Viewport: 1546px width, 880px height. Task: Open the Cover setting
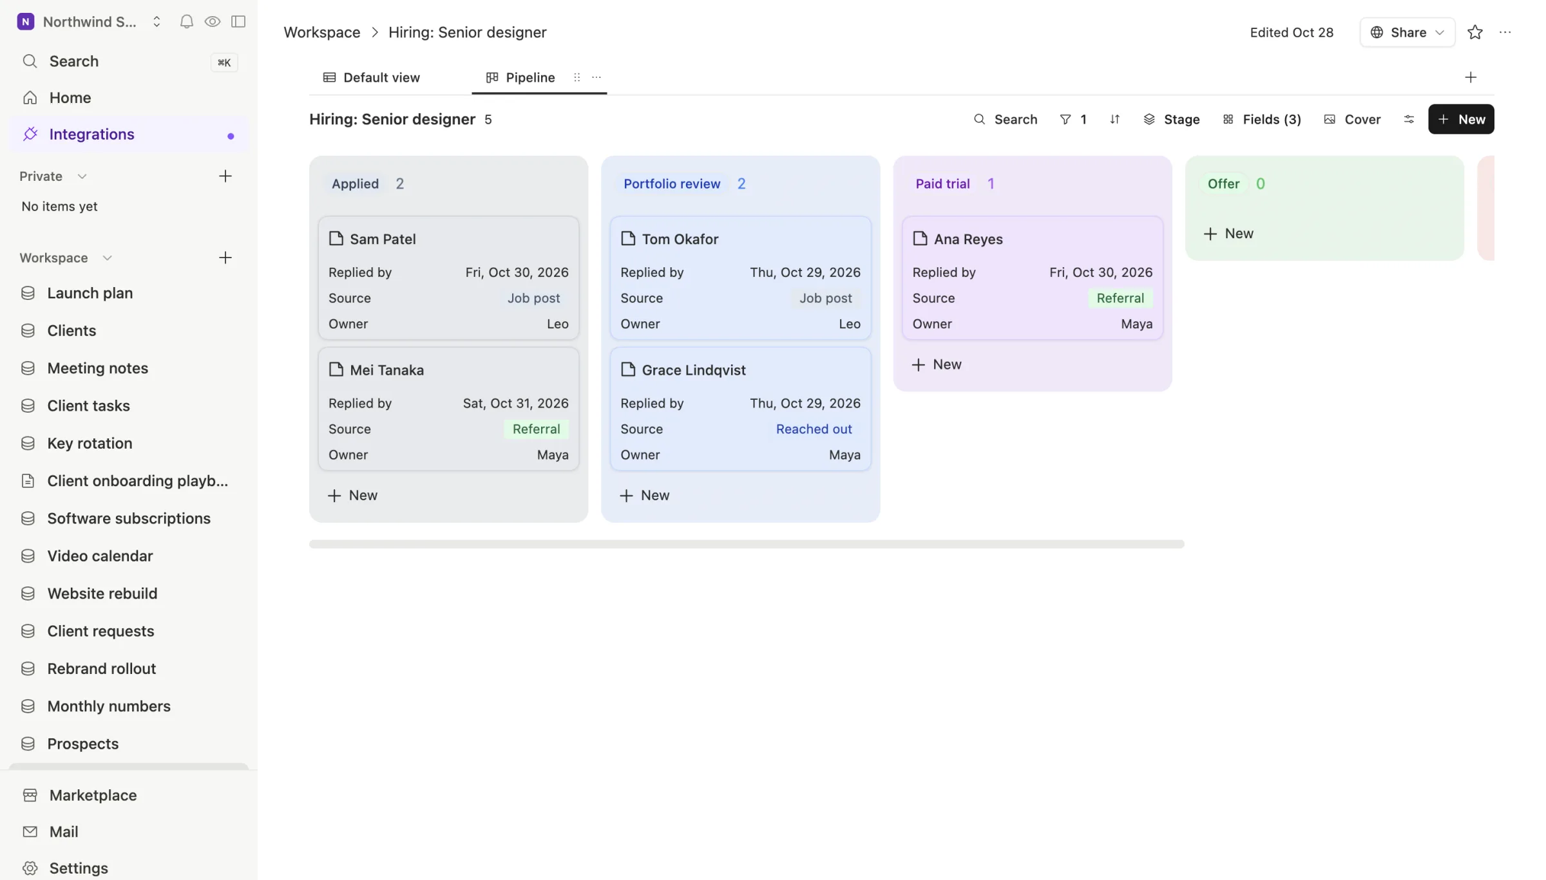coord(1352,120)
